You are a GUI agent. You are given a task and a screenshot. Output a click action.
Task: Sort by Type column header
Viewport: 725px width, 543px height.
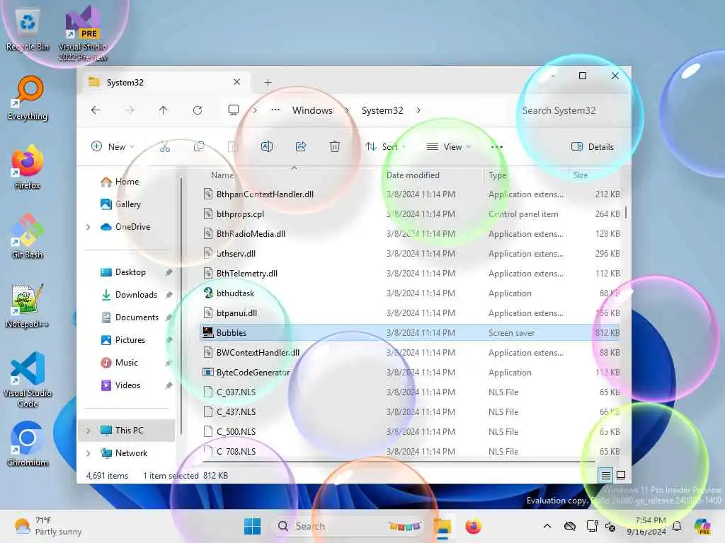tap(497, 175)
